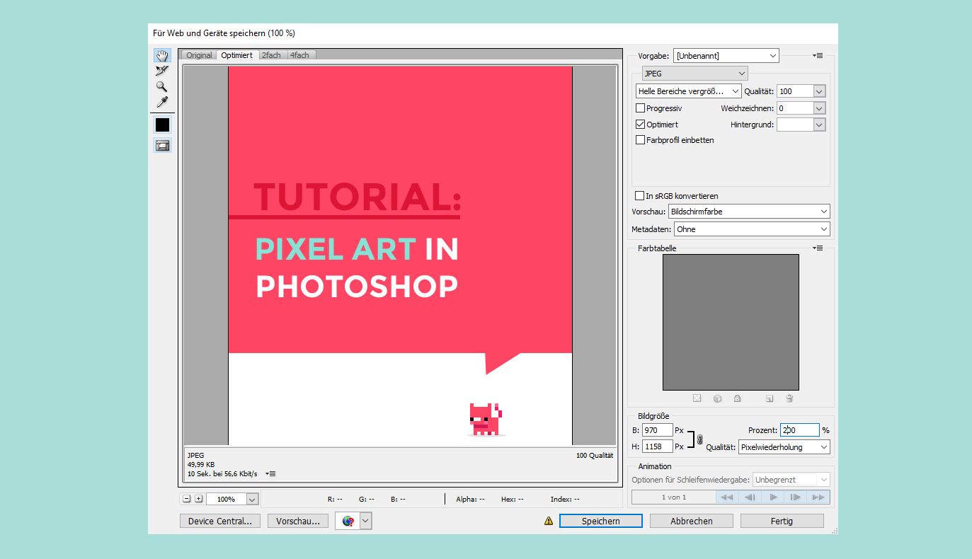Click the zoom out minus icon
Image resolution: width=972 pixels, height=559 pixels.
pyautogui.click(x=187, y=499)
